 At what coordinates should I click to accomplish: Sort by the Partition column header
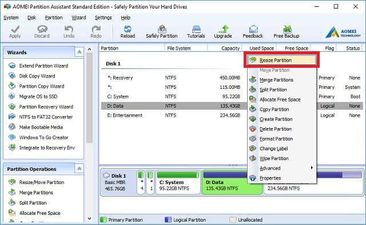click(132, 48)
